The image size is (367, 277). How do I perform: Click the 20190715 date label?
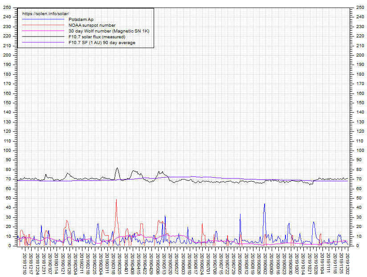(221, 264)
